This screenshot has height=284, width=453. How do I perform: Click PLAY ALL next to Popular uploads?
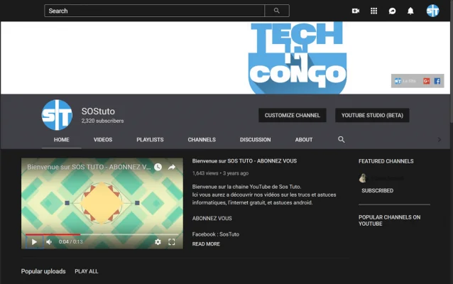pos(87,271)
